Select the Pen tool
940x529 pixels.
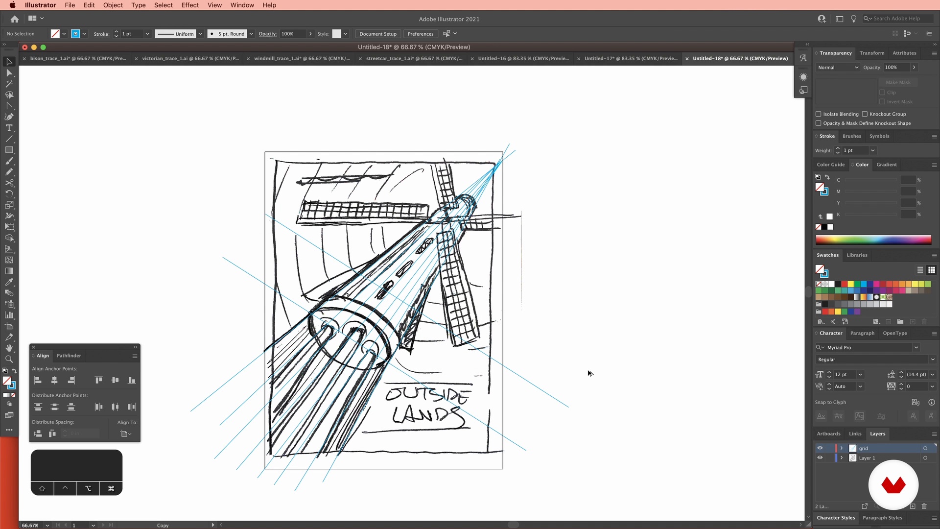pos(9,117)
